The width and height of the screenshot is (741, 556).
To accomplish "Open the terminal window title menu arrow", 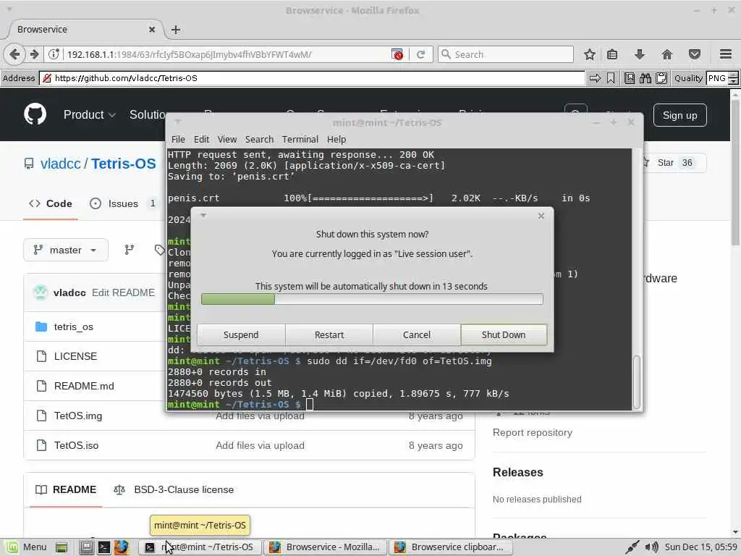I will tap(178, 122).
